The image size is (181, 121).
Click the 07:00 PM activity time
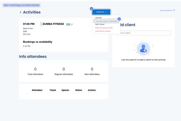[29, 24]
